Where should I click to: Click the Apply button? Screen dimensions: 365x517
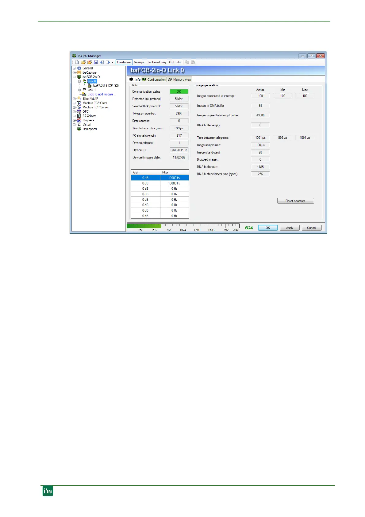coord(290,228)
